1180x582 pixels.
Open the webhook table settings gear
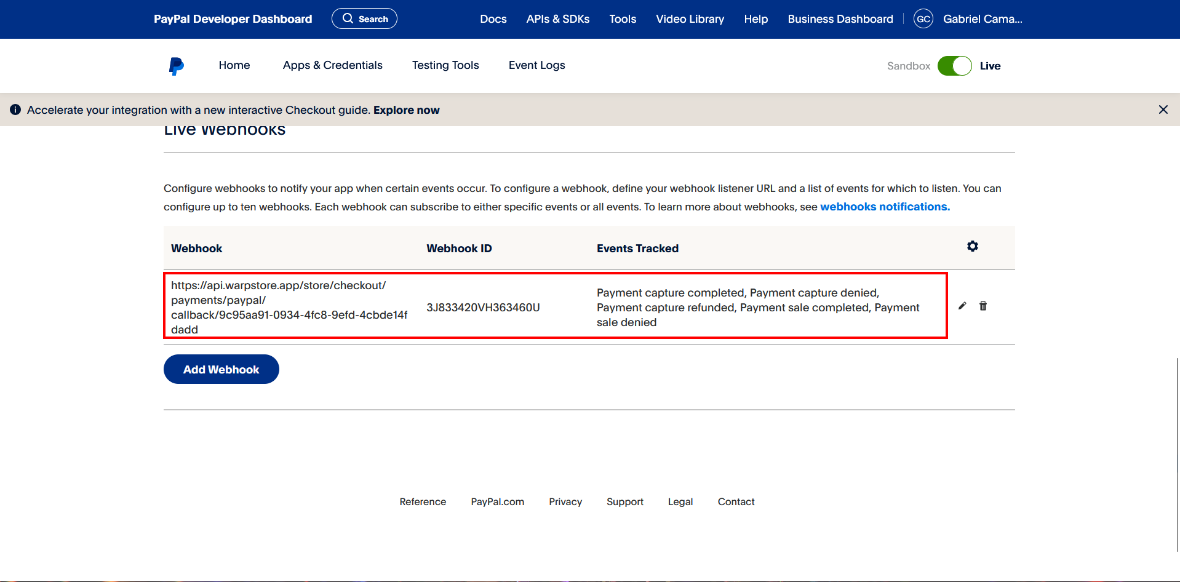click(972, 246)
